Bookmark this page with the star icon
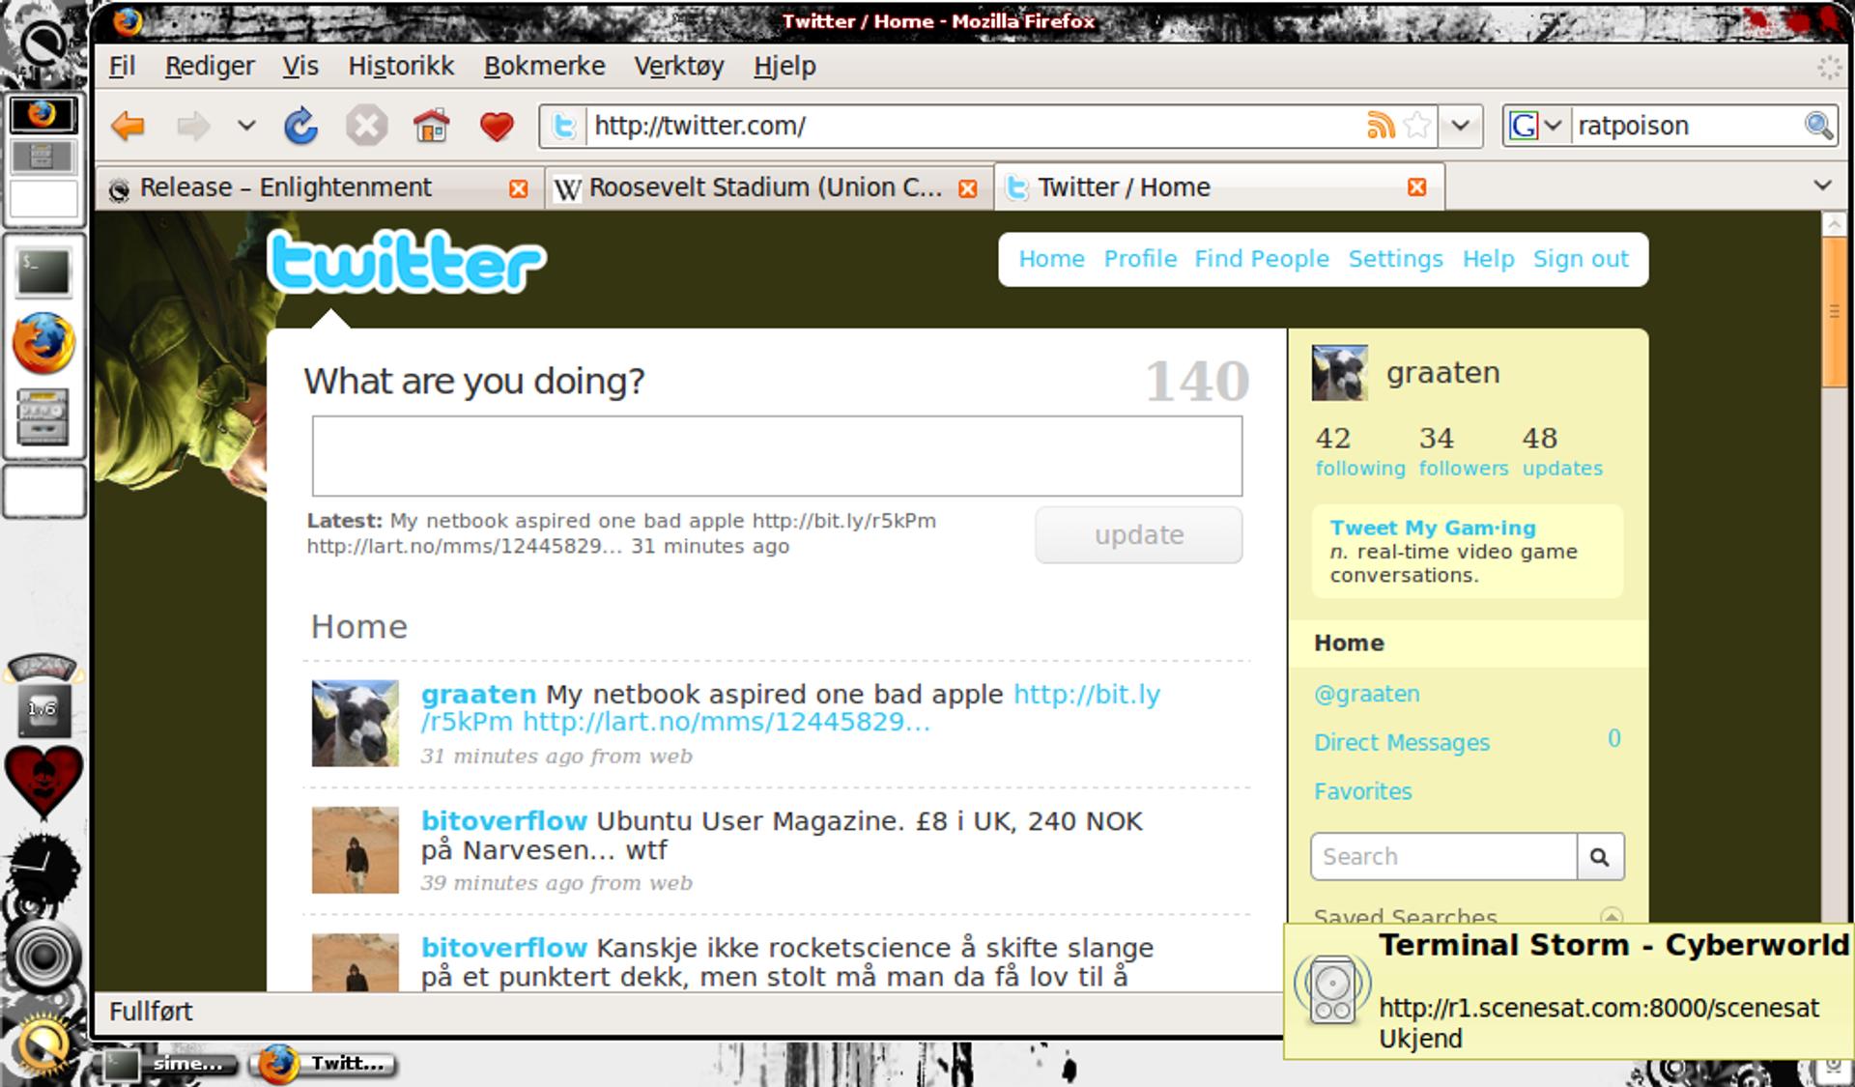Screen dimensions: 1855x1087 [1417, 126]
